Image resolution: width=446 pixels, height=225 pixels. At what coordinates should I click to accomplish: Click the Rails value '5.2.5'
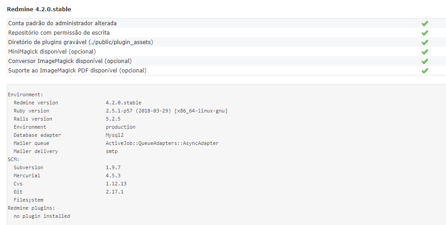click(113, 119)
